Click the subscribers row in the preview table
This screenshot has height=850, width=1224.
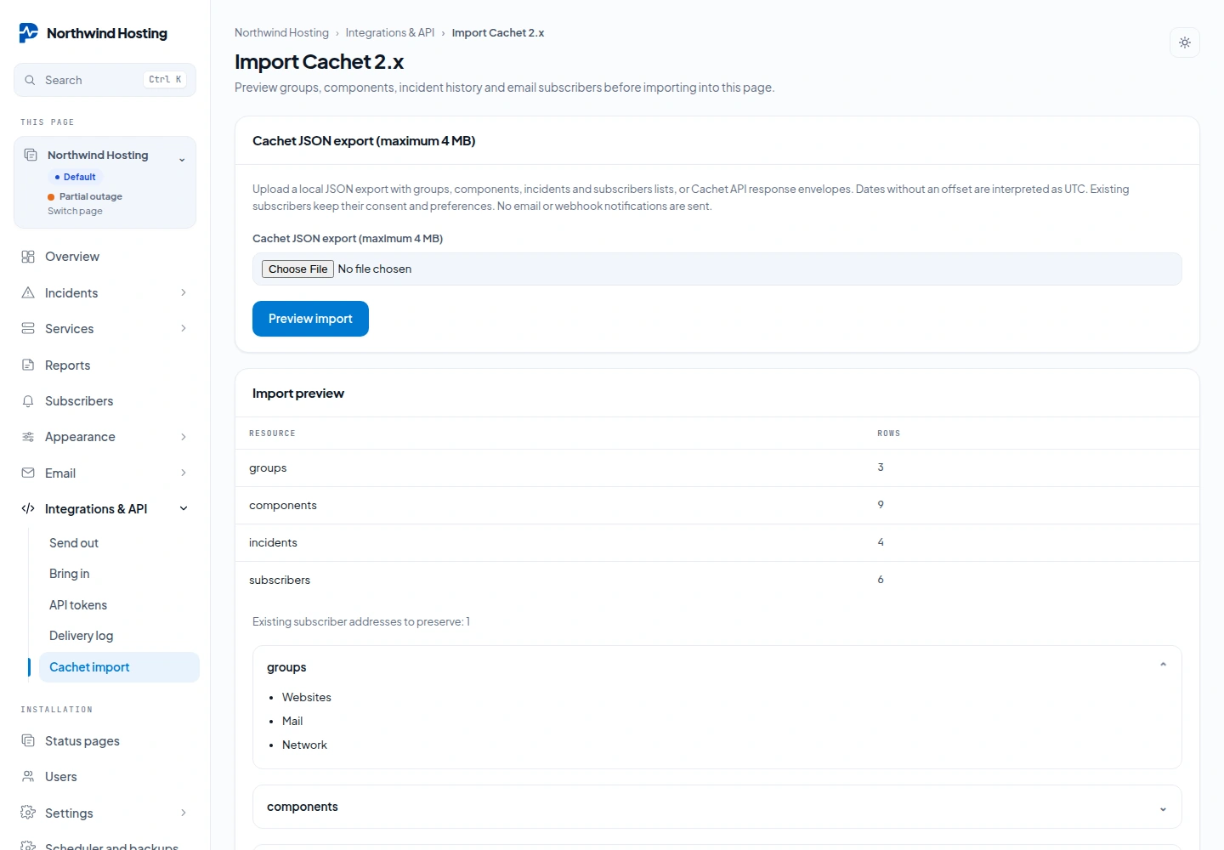pos(717,581)
